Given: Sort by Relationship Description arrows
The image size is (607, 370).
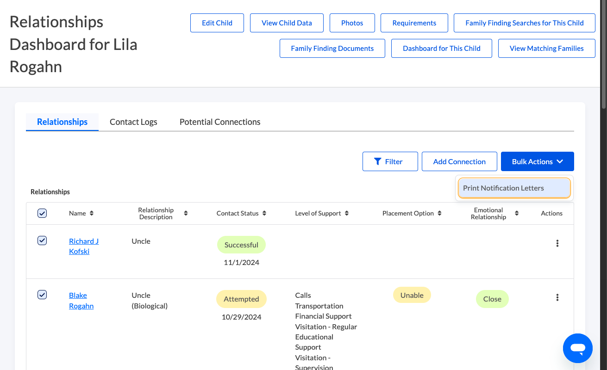Looking at the screenshot, I should (x=186, y=213).
